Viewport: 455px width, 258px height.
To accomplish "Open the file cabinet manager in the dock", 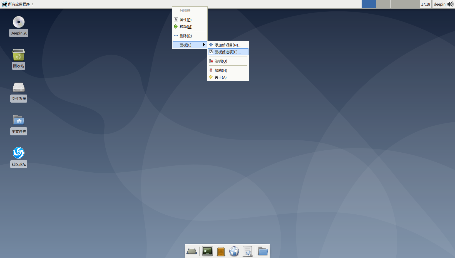I will (221, 252).
